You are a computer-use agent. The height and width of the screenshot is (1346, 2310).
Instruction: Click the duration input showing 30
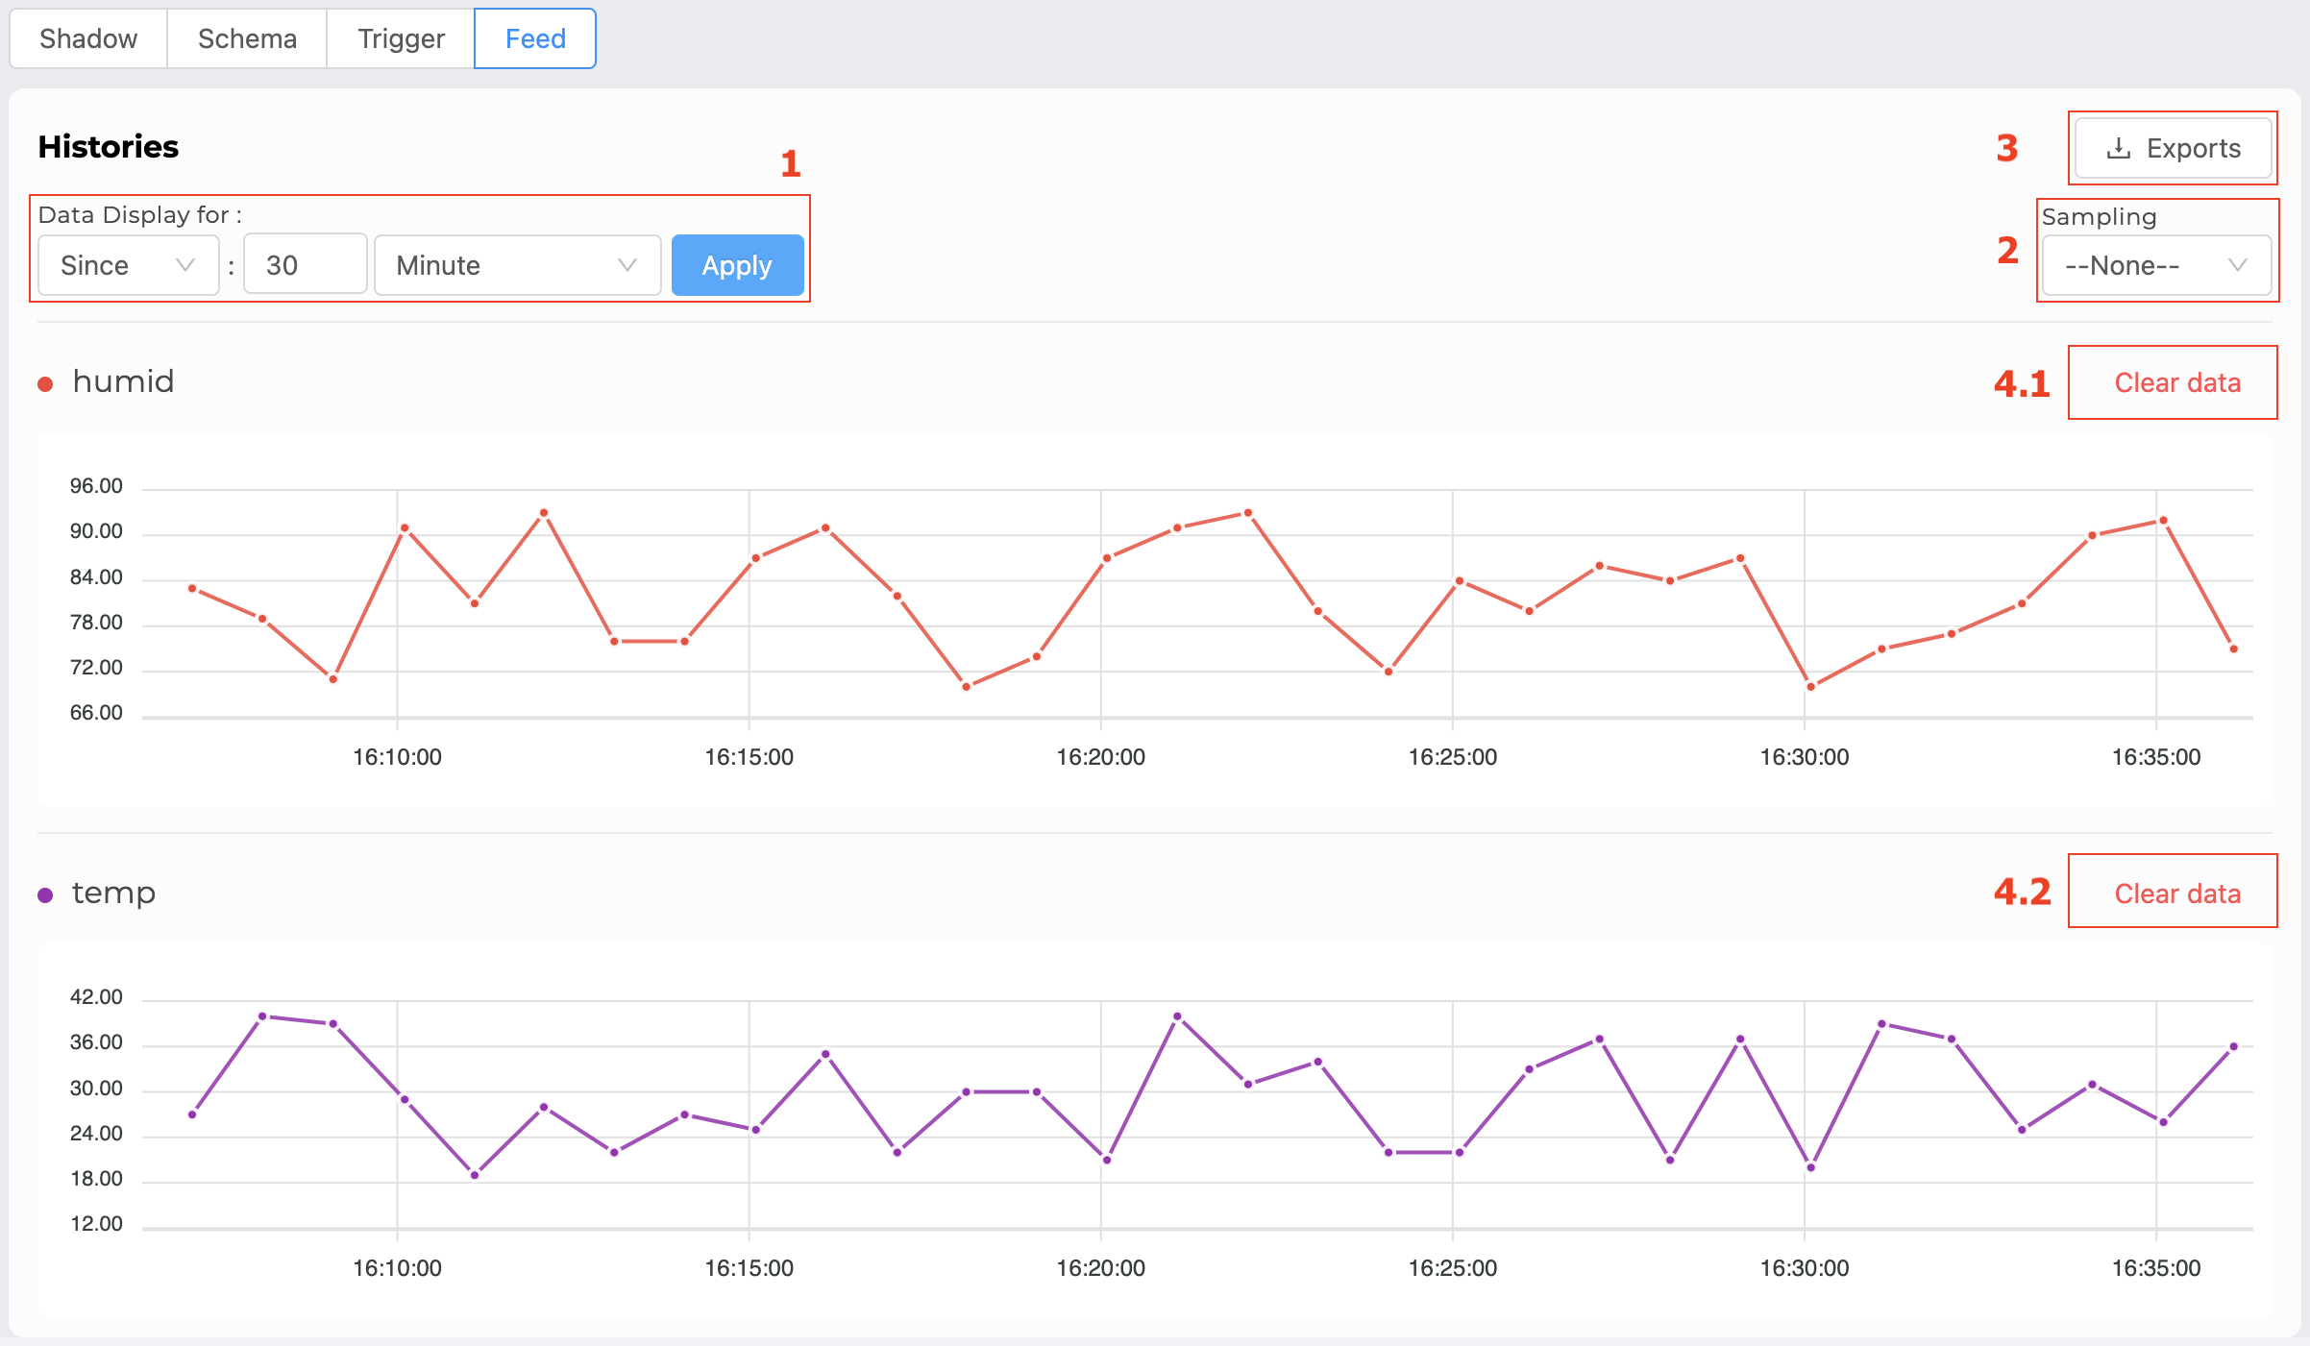pyautogui.click(x=305, y=265)
